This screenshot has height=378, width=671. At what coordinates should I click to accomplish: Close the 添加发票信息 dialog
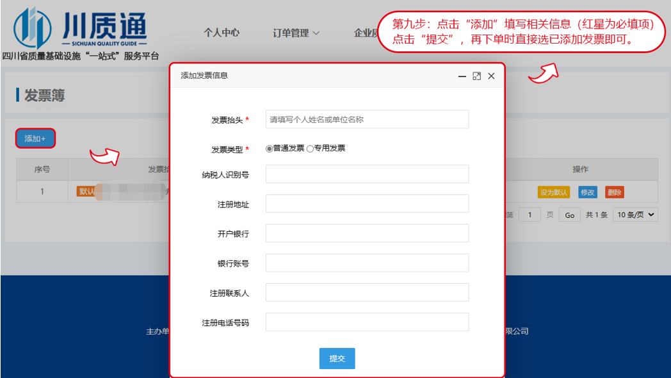(x=491, y=76)
